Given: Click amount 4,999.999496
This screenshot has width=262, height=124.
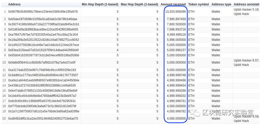Looking at the screenshot, I should pos(176,80).
